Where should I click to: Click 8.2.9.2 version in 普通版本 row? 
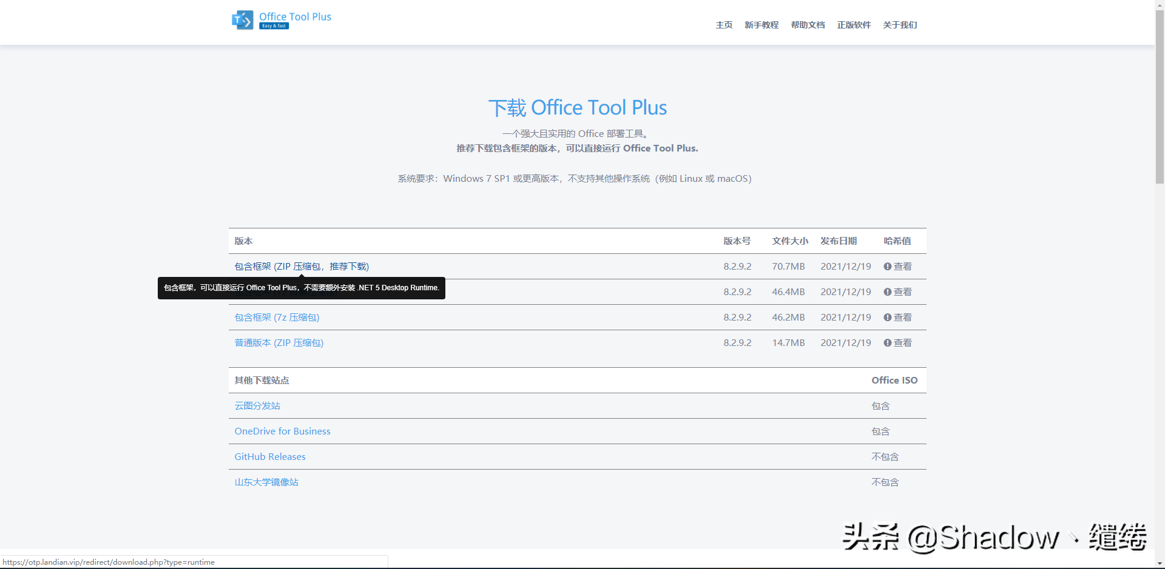coord(737,343)
